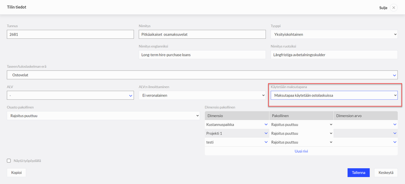Close the dialog with the X icon
The image size is (405, 184).
(394, 8)
